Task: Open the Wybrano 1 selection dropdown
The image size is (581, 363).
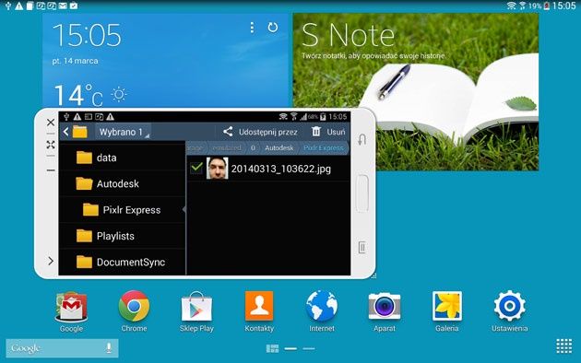Action: click(x=123, y=132)
